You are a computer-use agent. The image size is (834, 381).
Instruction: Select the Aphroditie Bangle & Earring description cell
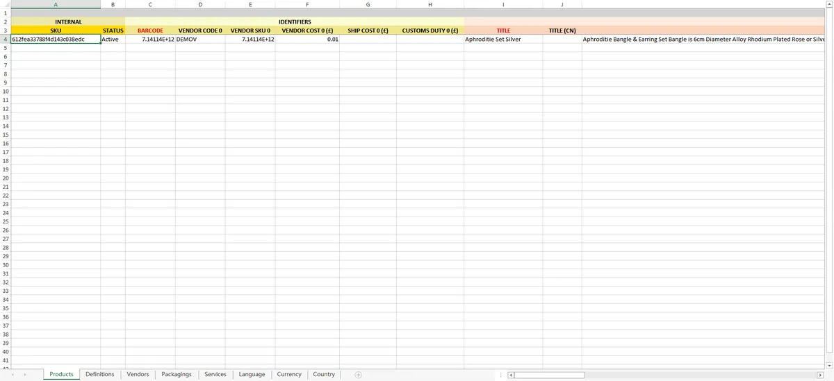703,40
